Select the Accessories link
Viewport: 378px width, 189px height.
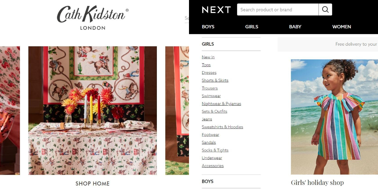point(213,166)
